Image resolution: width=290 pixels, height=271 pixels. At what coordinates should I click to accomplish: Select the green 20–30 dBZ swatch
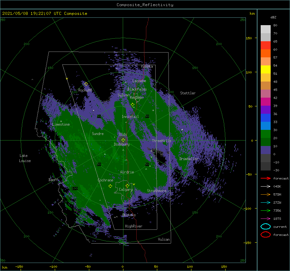(266, 134)
